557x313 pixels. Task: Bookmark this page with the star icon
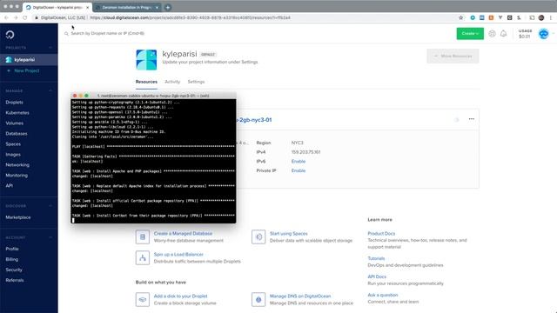[x=461, y=17]
